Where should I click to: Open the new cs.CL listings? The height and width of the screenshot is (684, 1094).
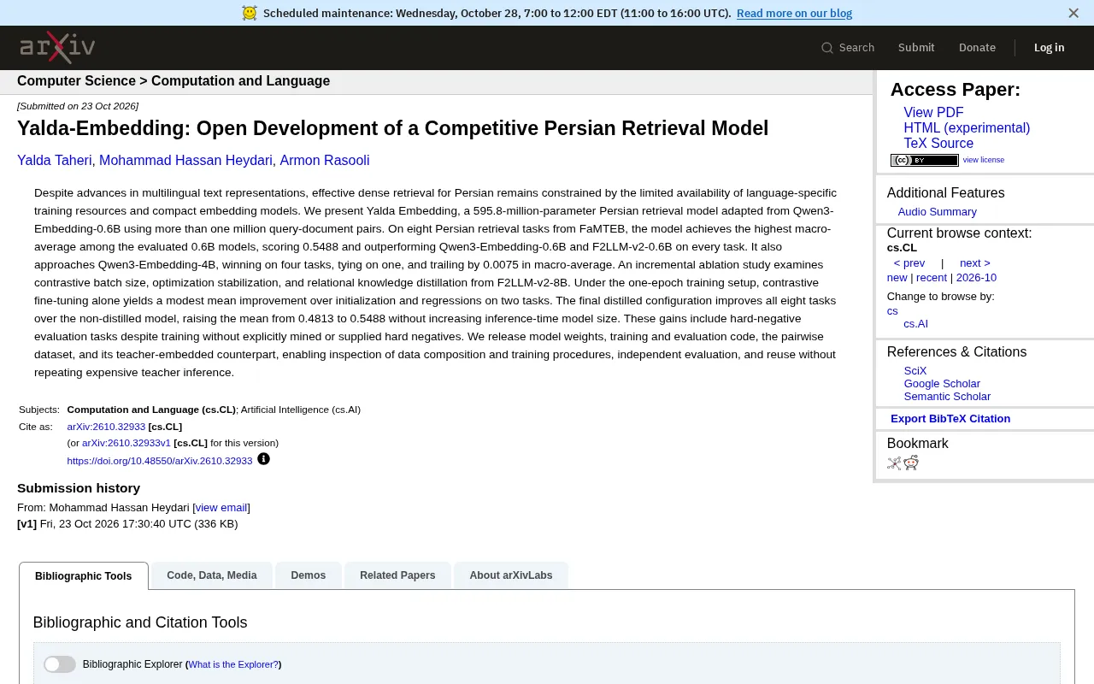pos(897,278)
